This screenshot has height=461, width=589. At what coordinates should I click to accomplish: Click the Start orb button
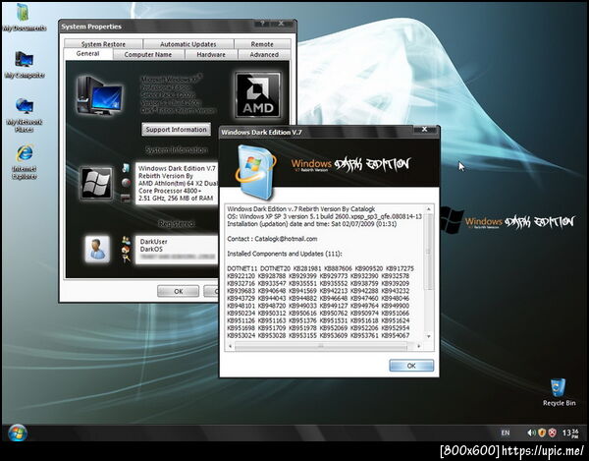pos(18,432)
